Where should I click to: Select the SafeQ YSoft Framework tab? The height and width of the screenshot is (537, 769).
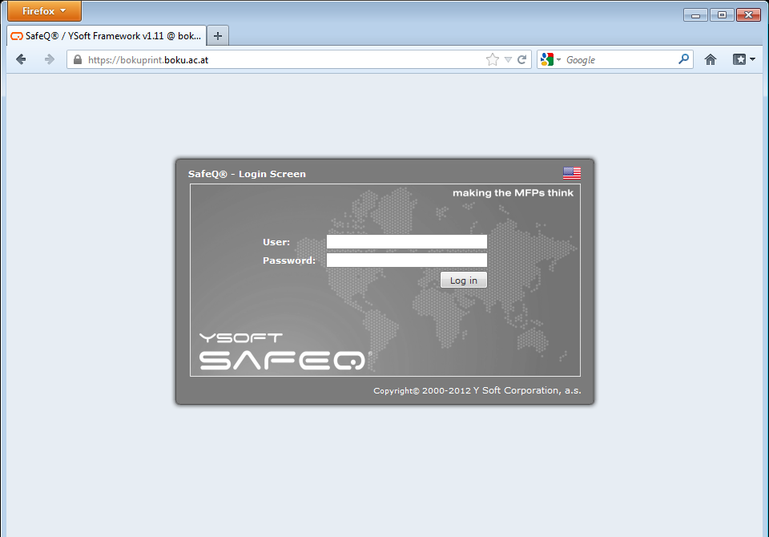pyautogui.click(x=107, y=36)
